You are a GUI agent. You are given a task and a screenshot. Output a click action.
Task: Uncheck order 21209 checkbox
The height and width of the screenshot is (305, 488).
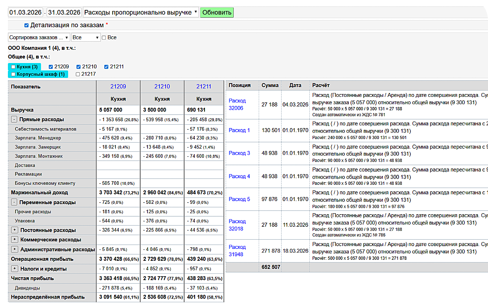coord(51,67)
